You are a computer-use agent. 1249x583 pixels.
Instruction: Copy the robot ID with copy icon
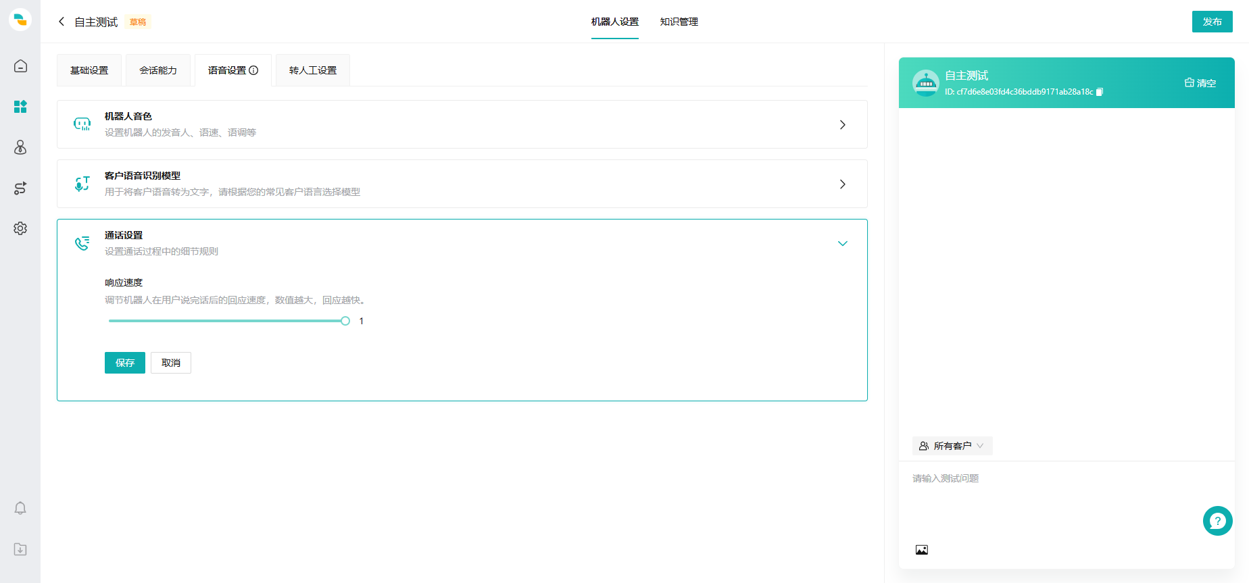pos(1100,92)
